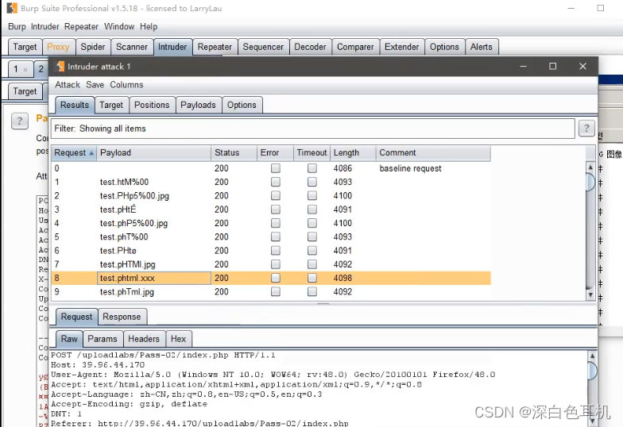Toggle Error checkbox for test.htM%00 row
Screen dimensions: 623x427
275,182
